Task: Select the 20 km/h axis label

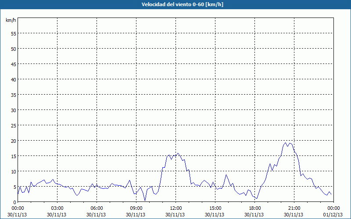Action: click(x=14, y=141)
